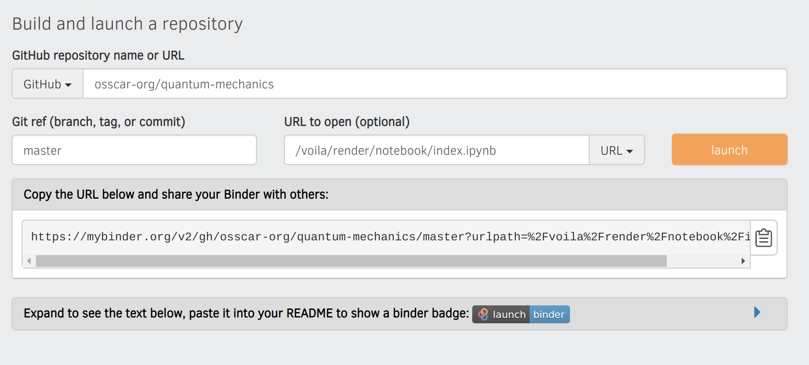Click the "Git ref (branch, tag, or commit)" label
Image resolution: width=809 pixels, height=365 pixels.
click(x=99, y=122)
